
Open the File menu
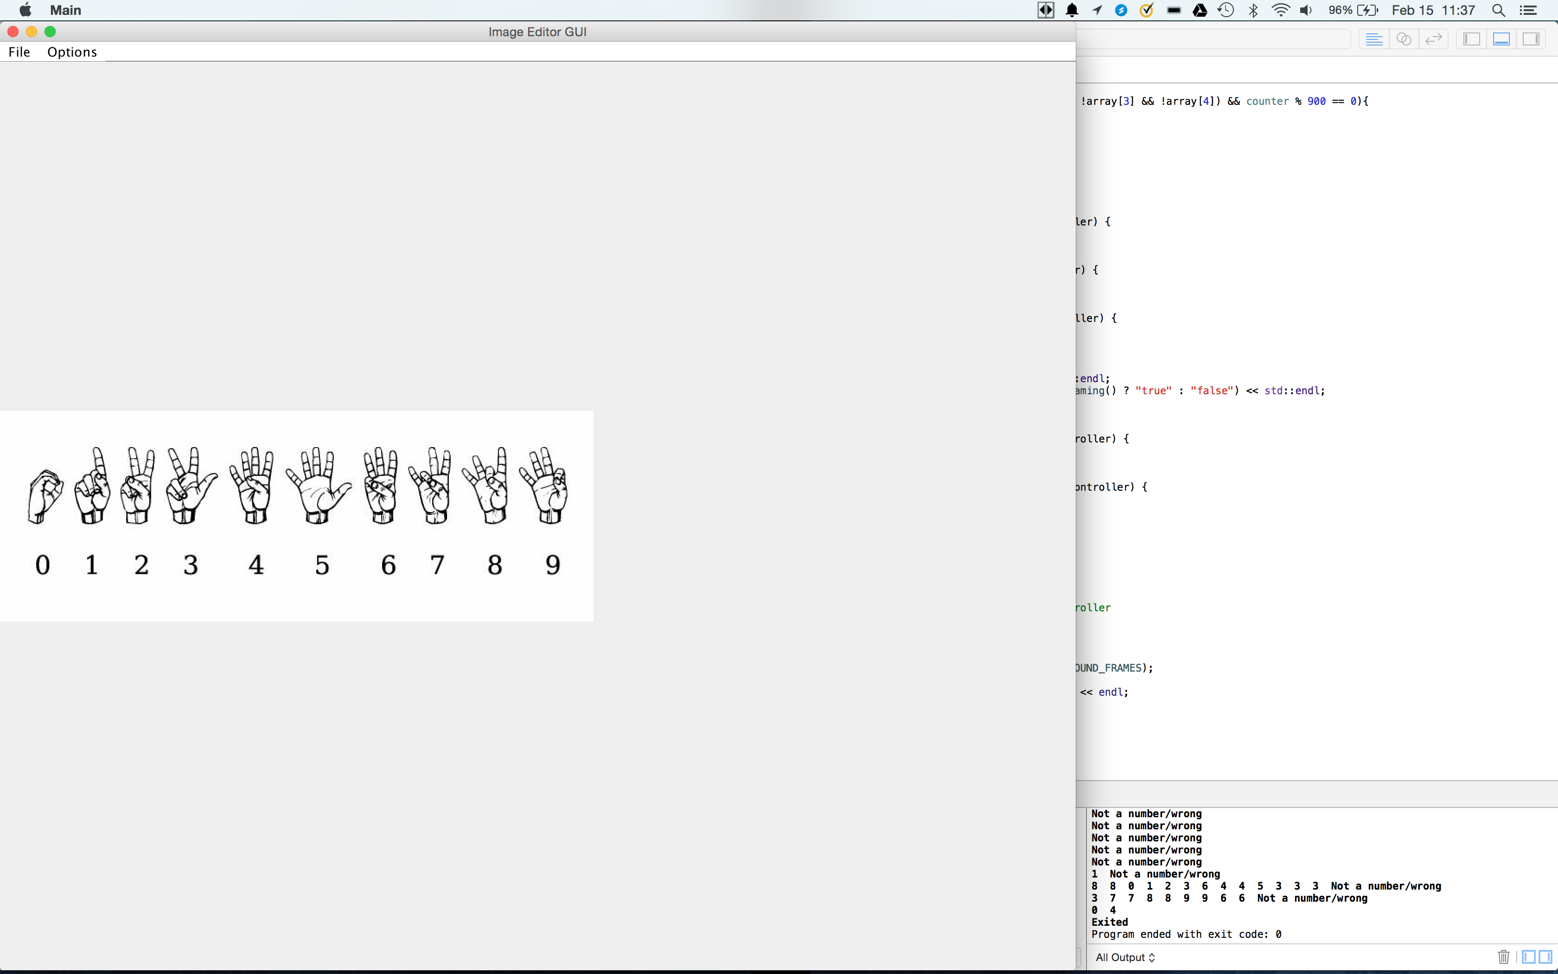click(19, 52)
